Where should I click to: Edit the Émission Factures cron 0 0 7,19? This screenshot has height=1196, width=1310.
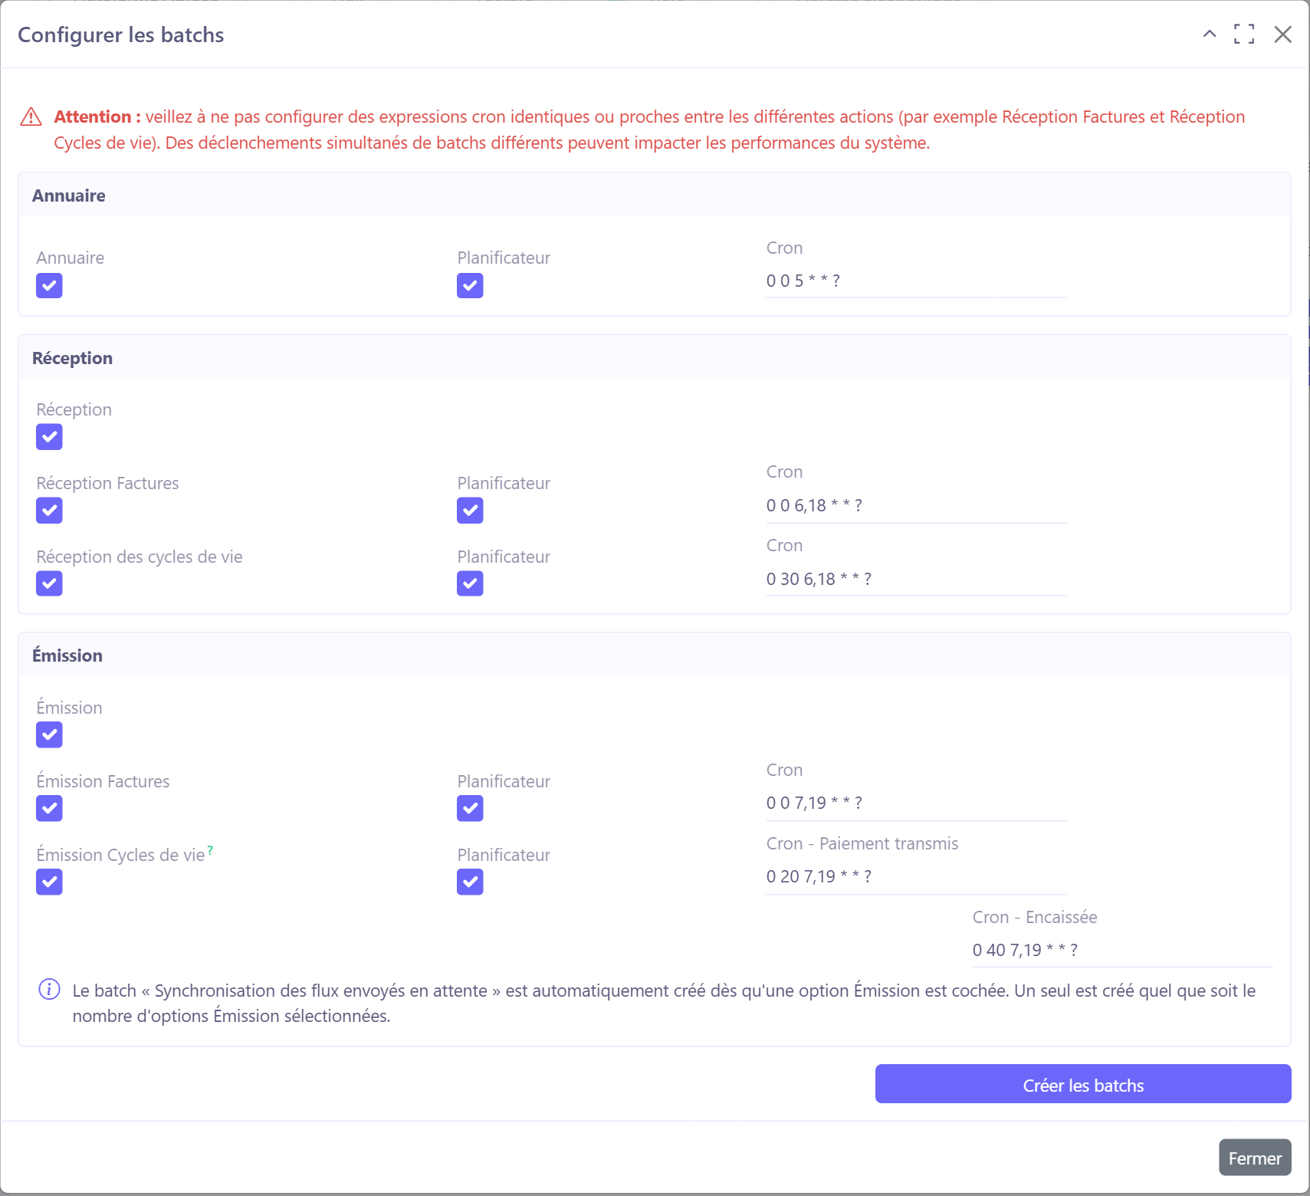(x=916, y=803)
